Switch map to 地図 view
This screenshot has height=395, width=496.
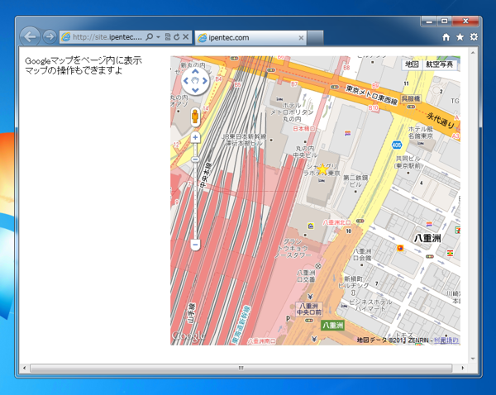412,64
